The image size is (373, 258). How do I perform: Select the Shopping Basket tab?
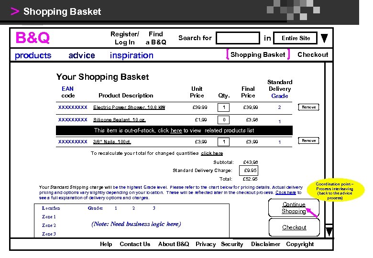pos(258,54)
